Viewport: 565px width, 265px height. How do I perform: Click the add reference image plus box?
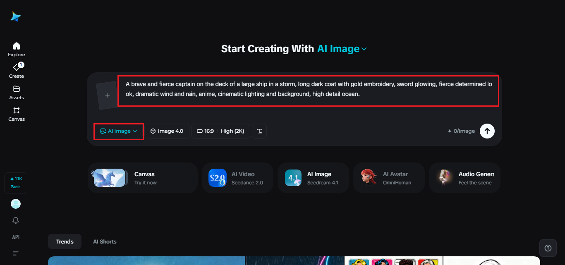(107, 95)
